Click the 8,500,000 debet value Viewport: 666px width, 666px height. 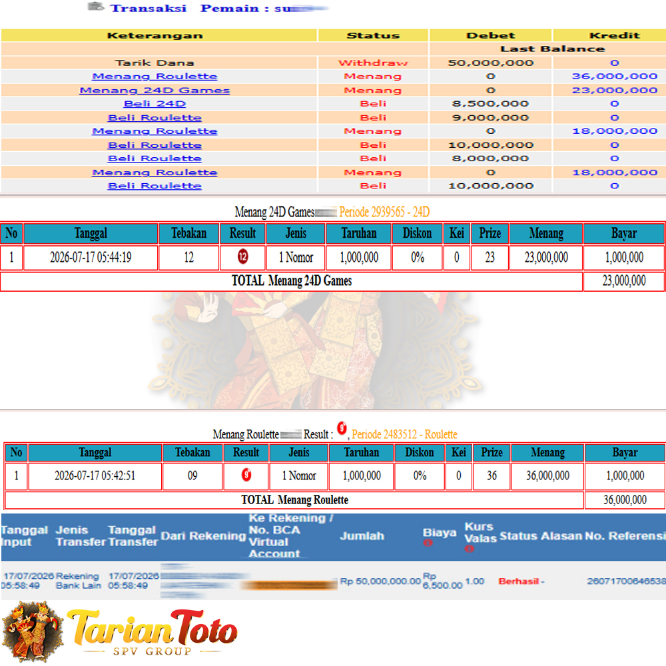(x=491, y=104)
